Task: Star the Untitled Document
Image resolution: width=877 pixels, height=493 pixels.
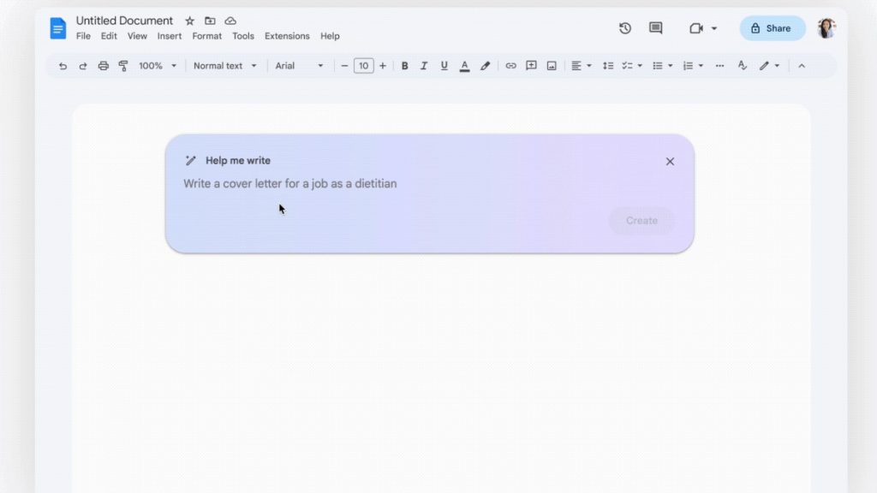Action: tap(190, 21)
